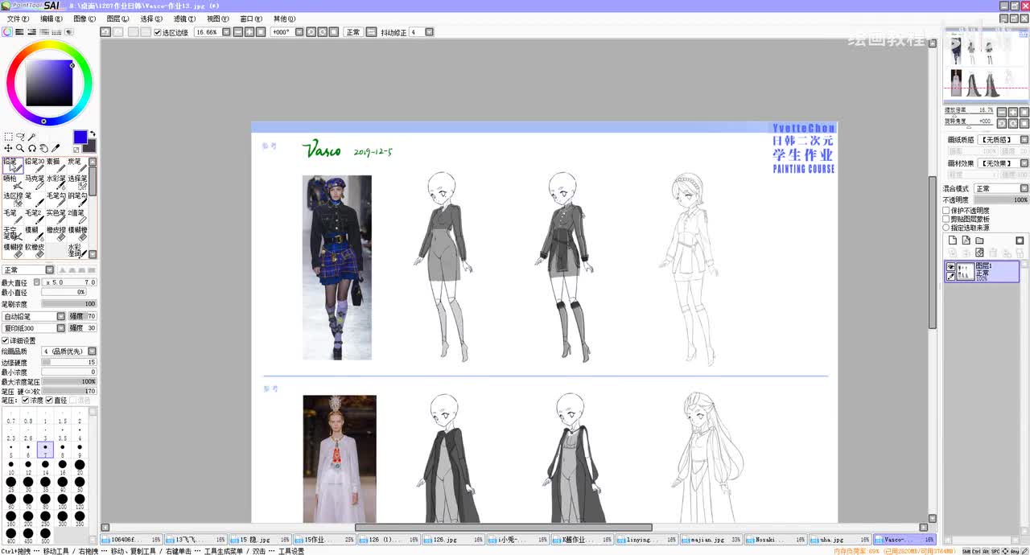Click the canvas horizontal scrollbar
Image resolution: width=1030 pixels, height=555 pixels.
click(x=503, y=528)
